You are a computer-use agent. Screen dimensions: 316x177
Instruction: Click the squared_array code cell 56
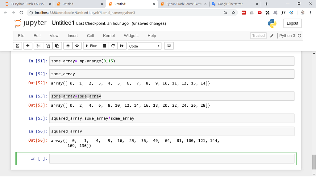coord(172,131)
